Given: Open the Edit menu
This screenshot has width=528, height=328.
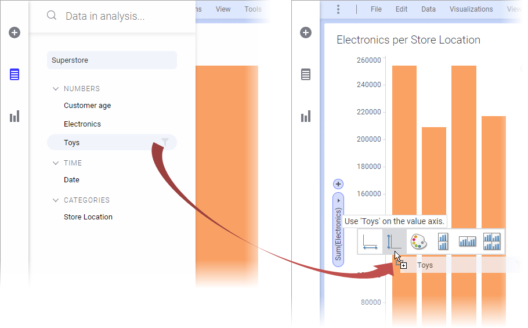Looking at the screenshot, I should pyautogui.click(x=402, y=9).
